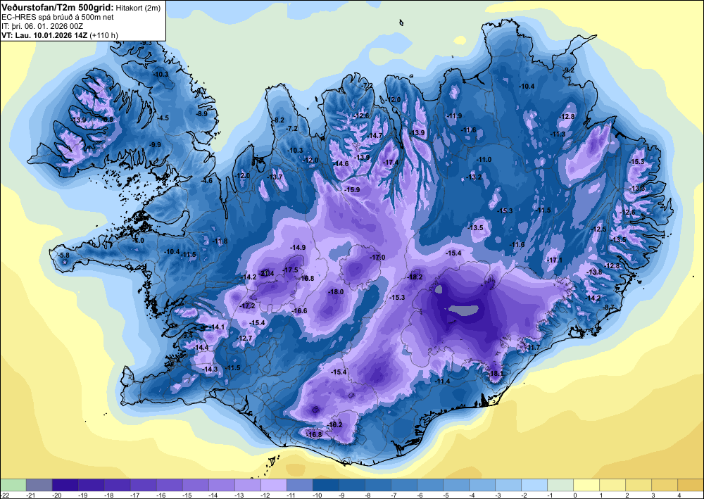Select the purple -17 legend color box

pos(144,485)
